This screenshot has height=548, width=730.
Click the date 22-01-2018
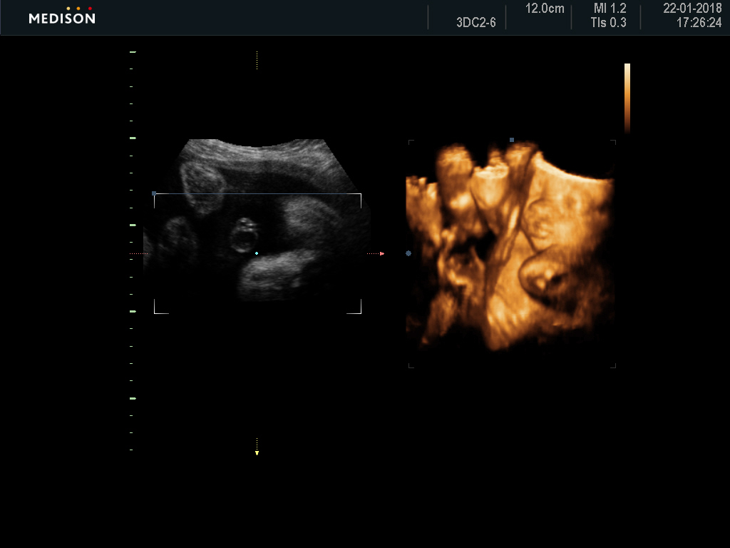point(692,9)
